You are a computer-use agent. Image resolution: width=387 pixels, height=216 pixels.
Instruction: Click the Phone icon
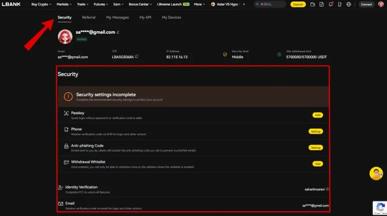(x=66, y=130)
